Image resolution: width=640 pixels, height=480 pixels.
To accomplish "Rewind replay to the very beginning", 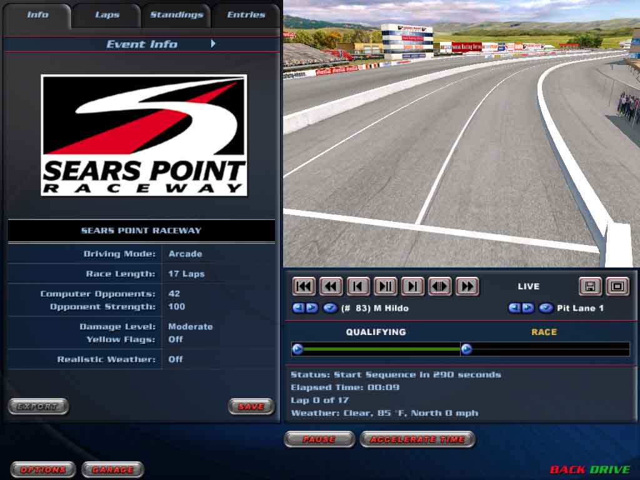I will (x=304, y=286).
